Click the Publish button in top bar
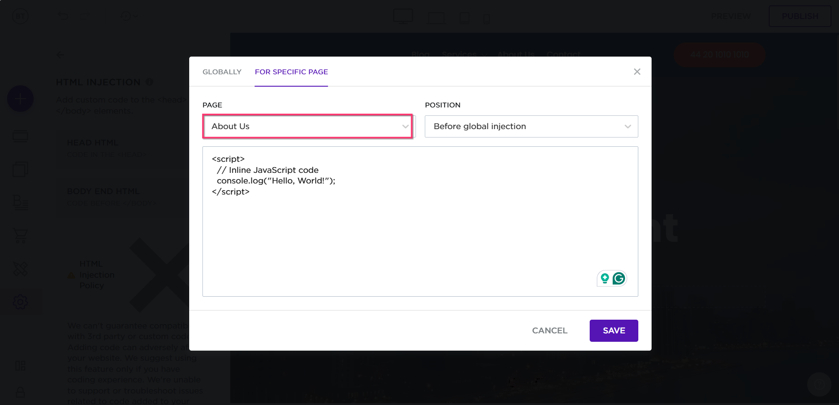This screenshot has height=405, width=839. click(800, 16)
